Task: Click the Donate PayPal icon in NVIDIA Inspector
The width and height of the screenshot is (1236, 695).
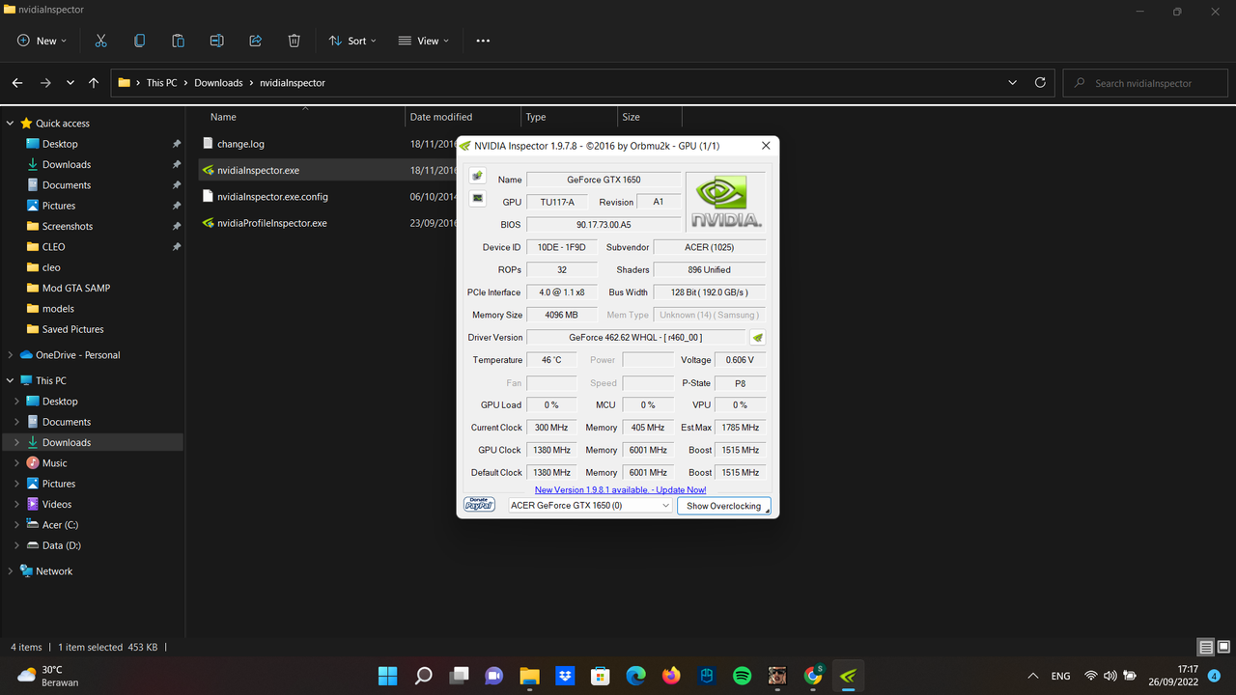Action: (x=480, y=505)
